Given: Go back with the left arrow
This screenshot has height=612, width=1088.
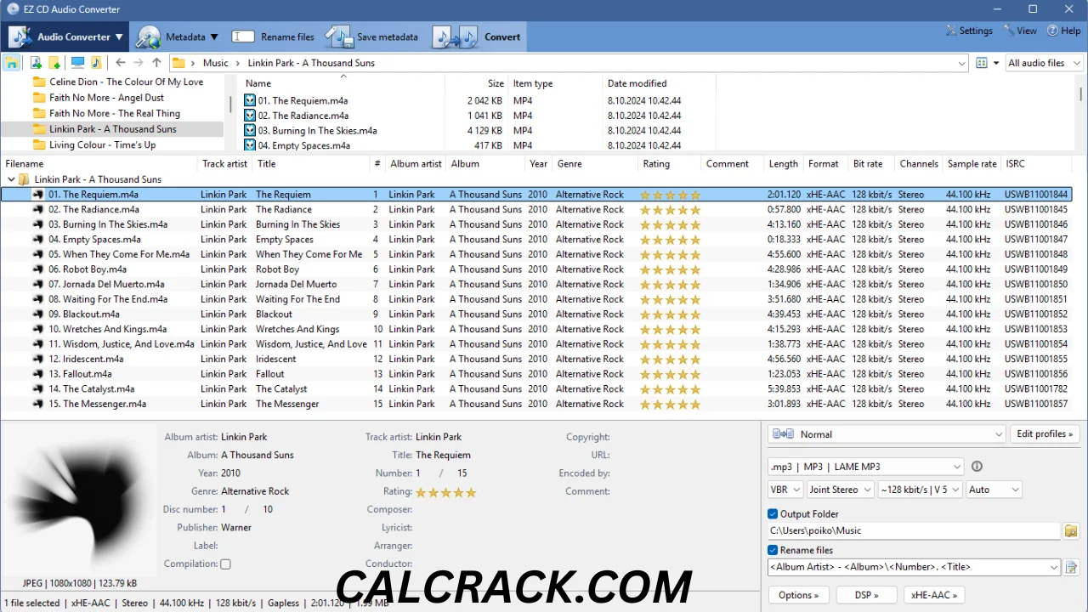Looking at the screenshot, I should pos(121,63).
